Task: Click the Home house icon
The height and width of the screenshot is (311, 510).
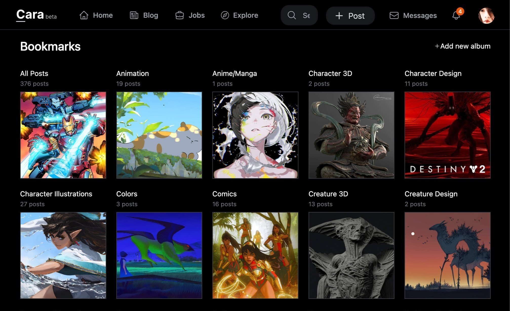Action: (x=84, y=15)
